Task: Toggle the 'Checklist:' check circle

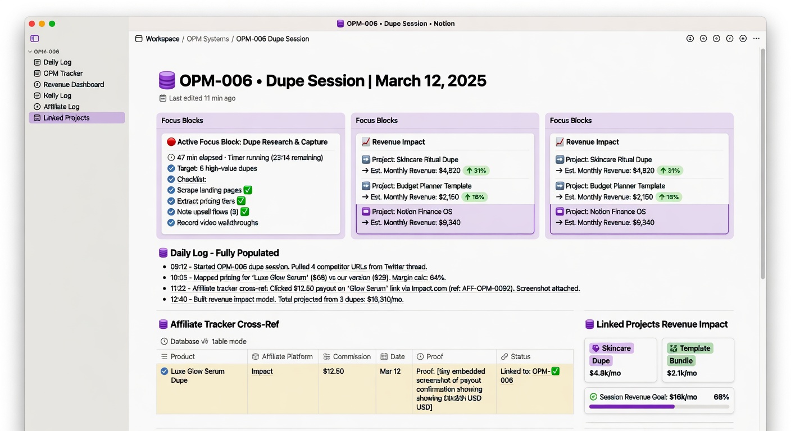Action: click(x=171, y=180)
